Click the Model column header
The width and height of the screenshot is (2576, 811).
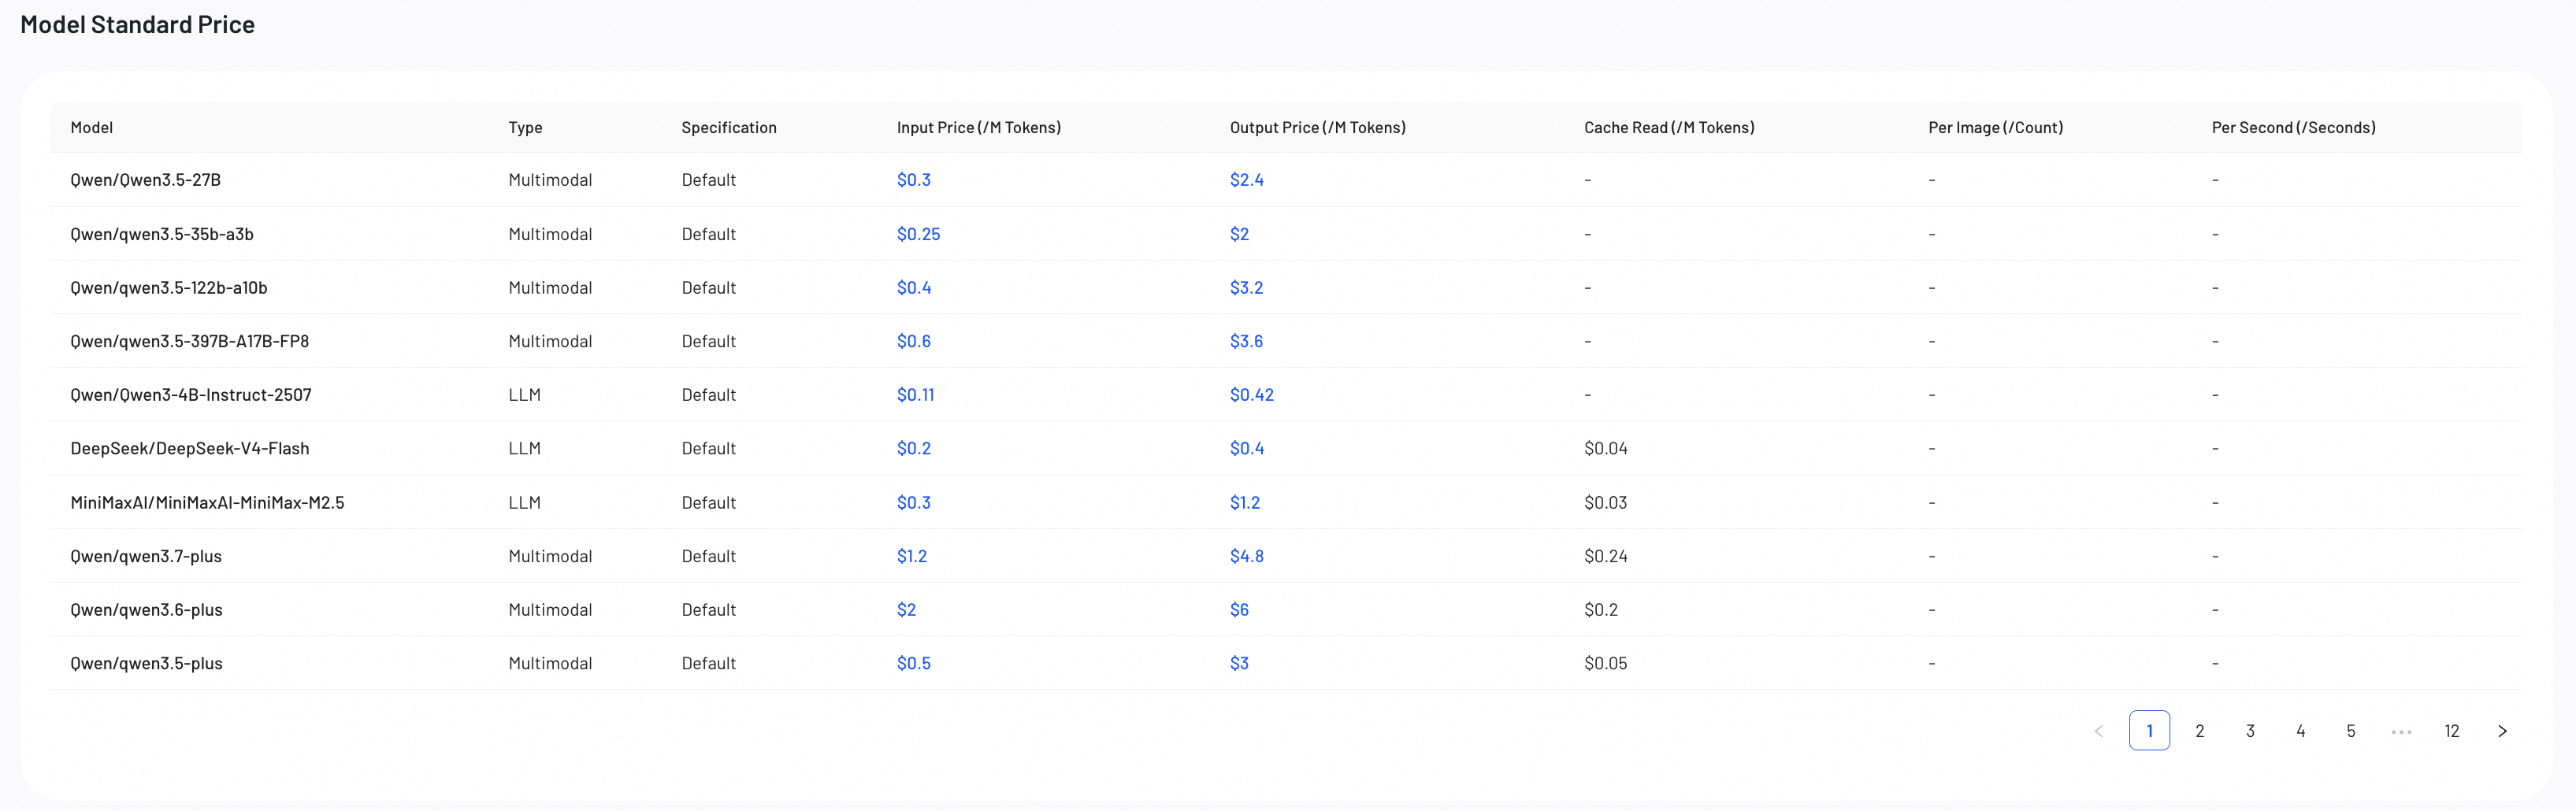click(x=91, y=127)
